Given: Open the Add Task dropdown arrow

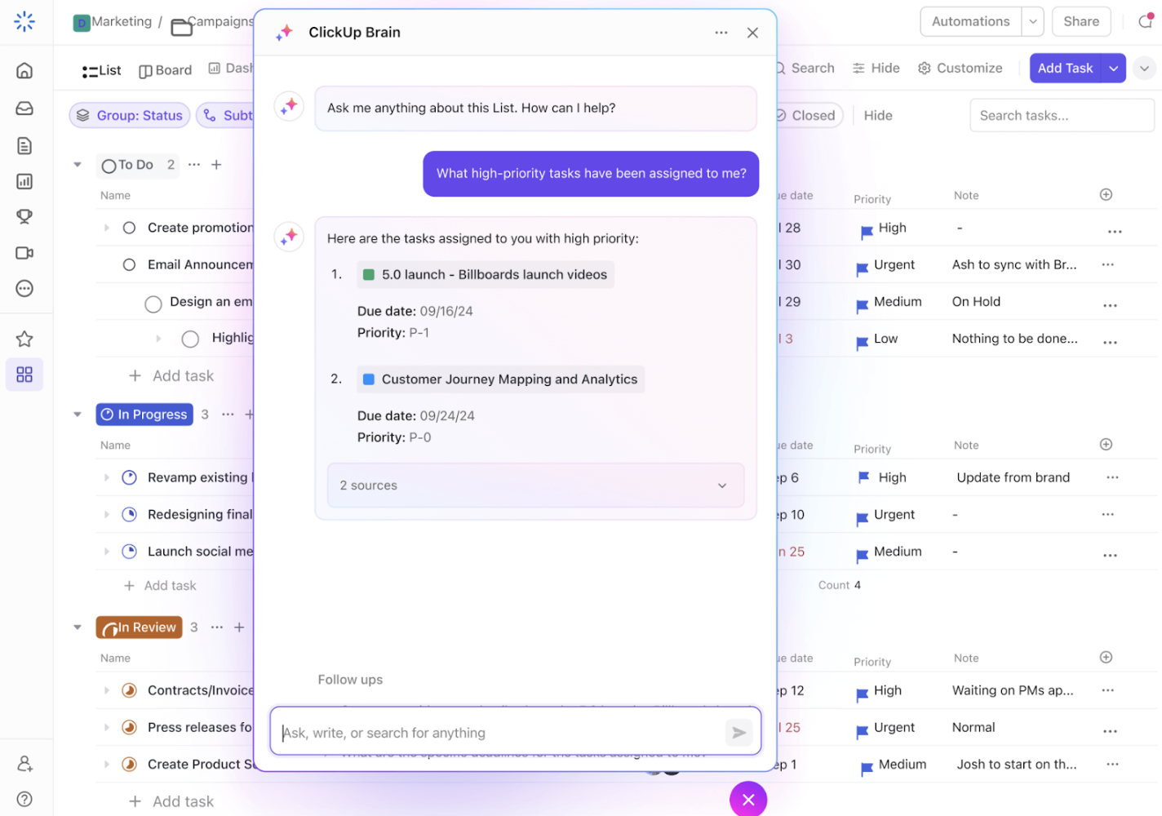Looking at the screenshot, I should coord(1113,69).
